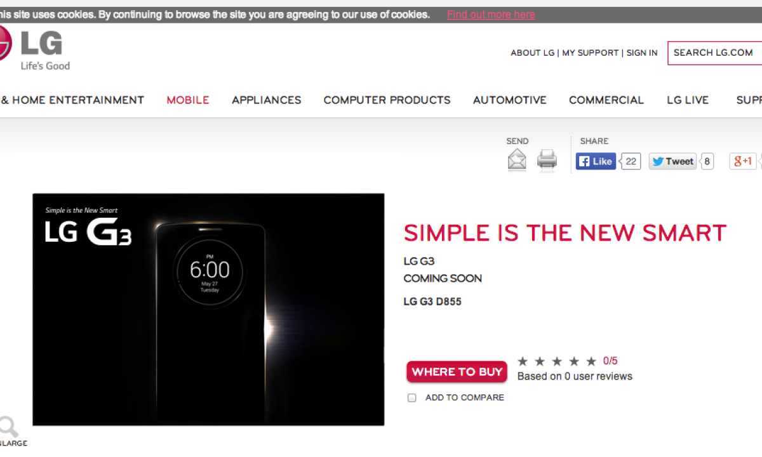Screen dimensions: 762x457
Task: Follow the Find out more here link
Action: click(491, 15)
